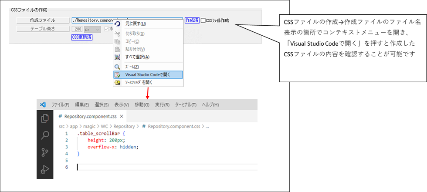
Task: Click the VS Code logo icon
Action: (x=43, y=104)
